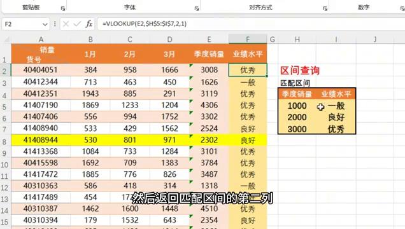Open the Clipboard group dialog launcher
Screen dimensions: 405x229
(63, 8)
